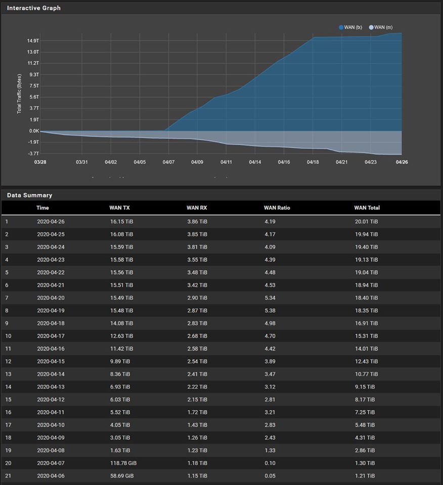Viewport: 443px width, 485px height.
Task: Click the 20.01 TiB WAN Total cell
Action: click(366, 221)
